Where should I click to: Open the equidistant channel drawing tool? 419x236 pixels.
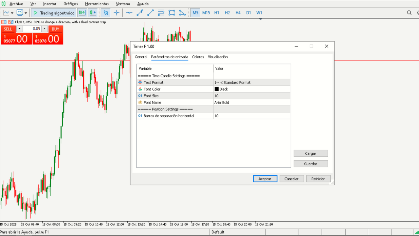pos(161,12)
